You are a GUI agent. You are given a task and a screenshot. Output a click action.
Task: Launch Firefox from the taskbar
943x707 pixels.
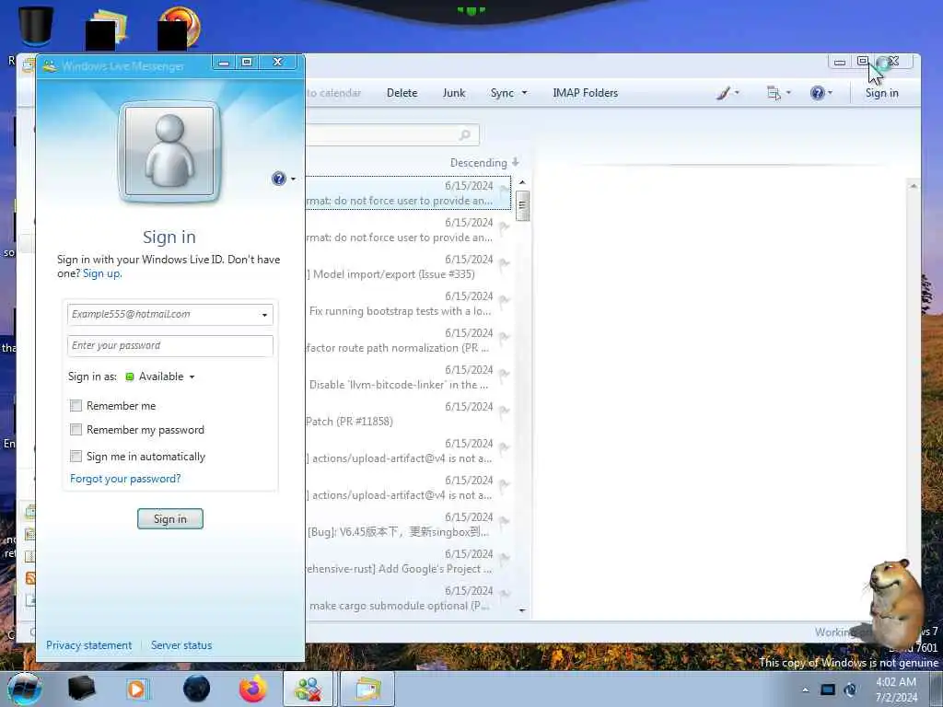(x=253, y=689)
